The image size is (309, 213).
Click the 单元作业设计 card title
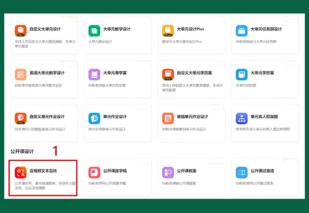115,117
